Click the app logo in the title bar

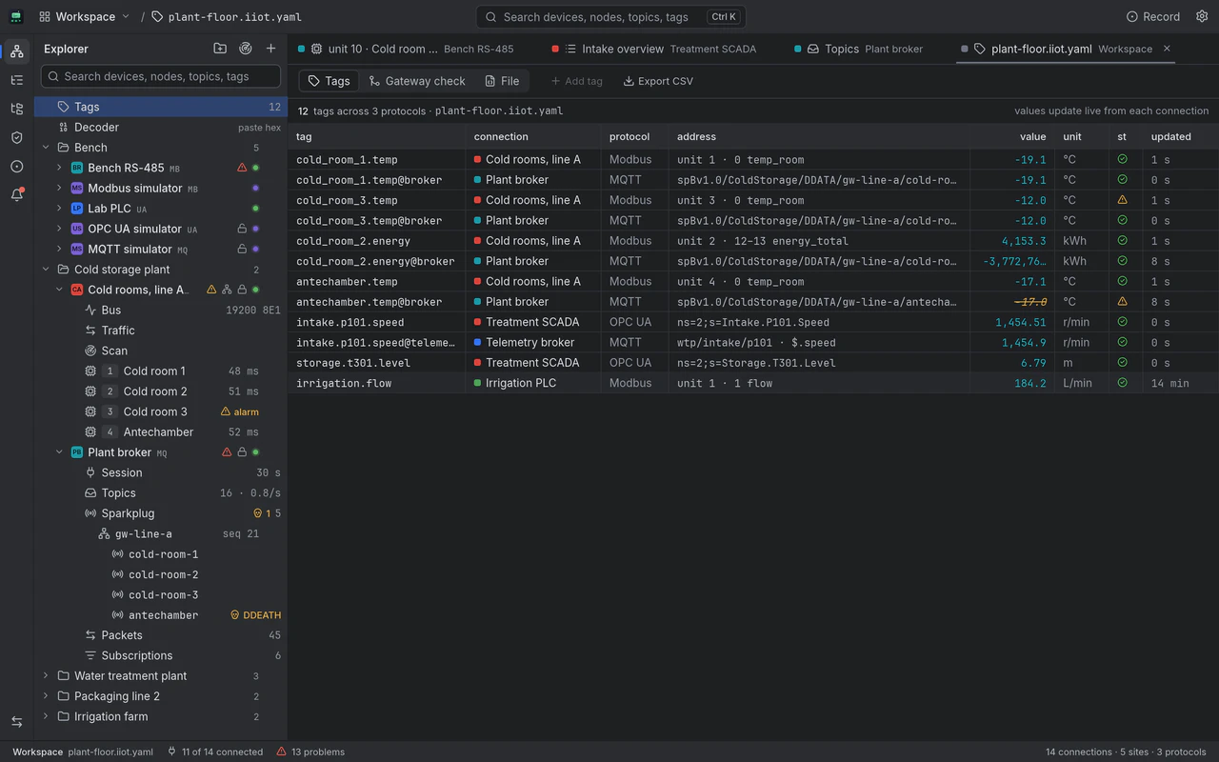pyautogui.click(x=16, y=16)
